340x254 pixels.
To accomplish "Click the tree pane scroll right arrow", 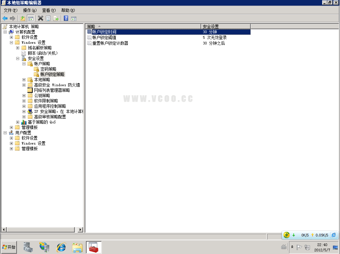I will pos(80,229).
